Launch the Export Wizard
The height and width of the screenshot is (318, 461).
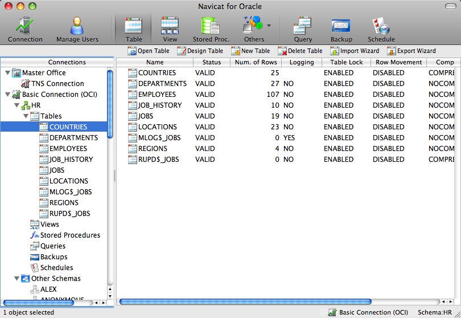(411, 51)
